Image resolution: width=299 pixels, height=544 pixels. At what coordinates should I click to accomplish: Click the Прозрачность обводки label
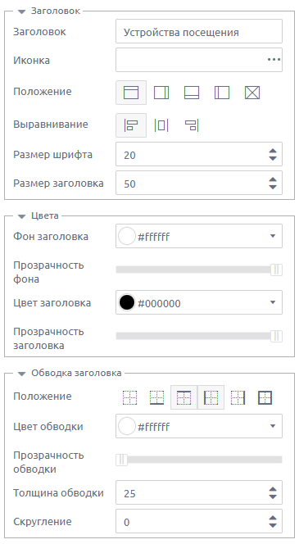(x=48, y=462)
